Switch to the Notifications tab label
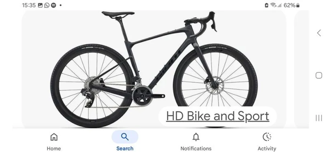 (x=196, y=148)
